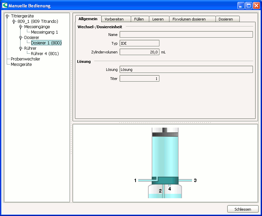Click the Titer value field

[139, 78]
